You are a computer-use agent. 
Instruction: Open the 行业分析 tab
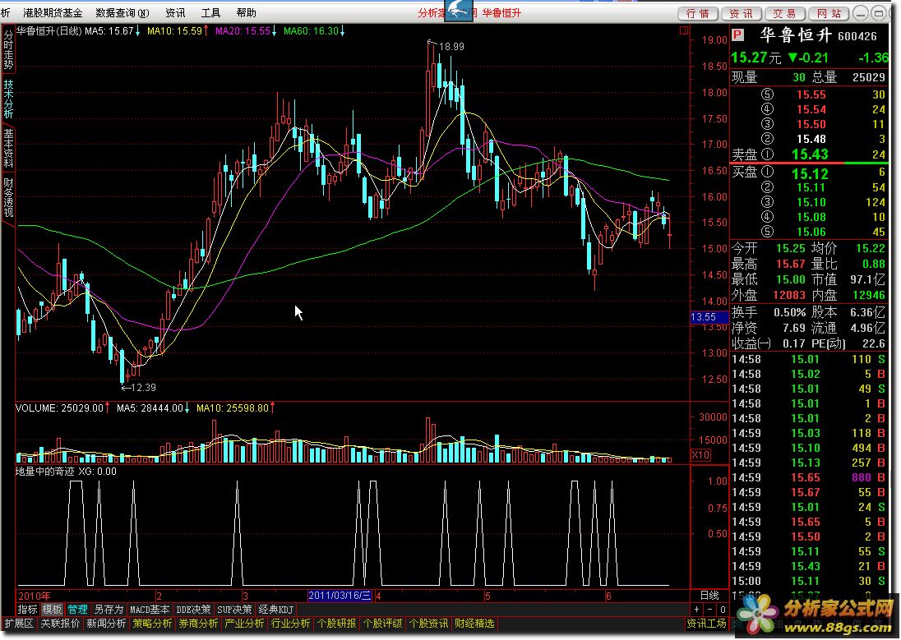(x=290, y=624)
